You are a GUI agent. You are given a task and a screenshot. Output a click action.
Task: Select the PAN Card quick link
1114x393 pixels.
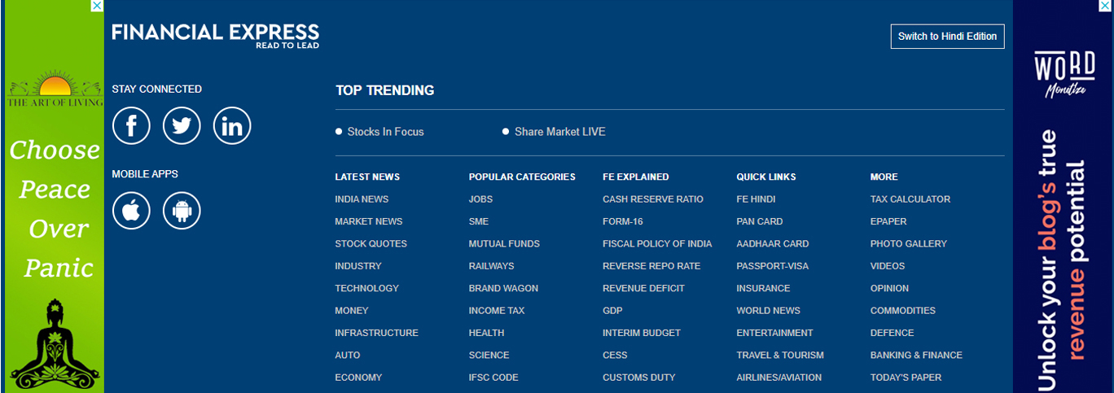pos(759,221)
